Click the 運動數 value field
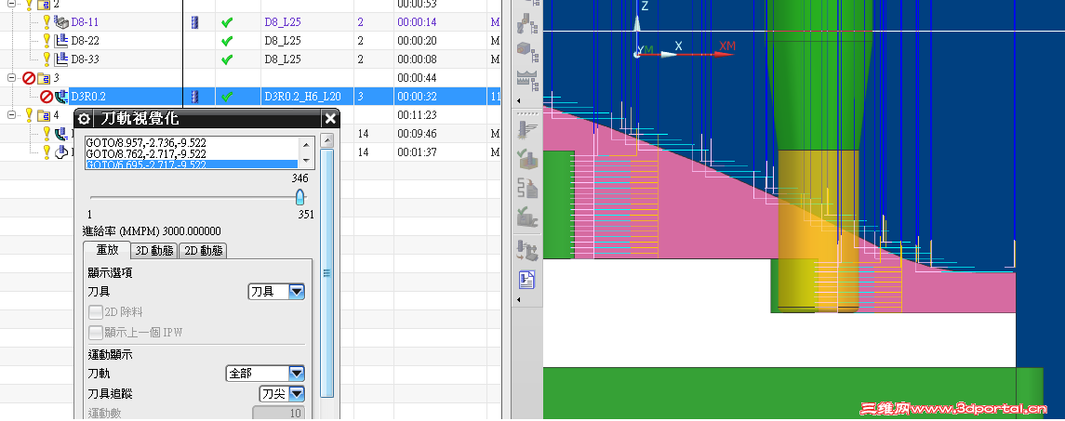This screenshot has height=421, width=1065. tap(278, 413)
